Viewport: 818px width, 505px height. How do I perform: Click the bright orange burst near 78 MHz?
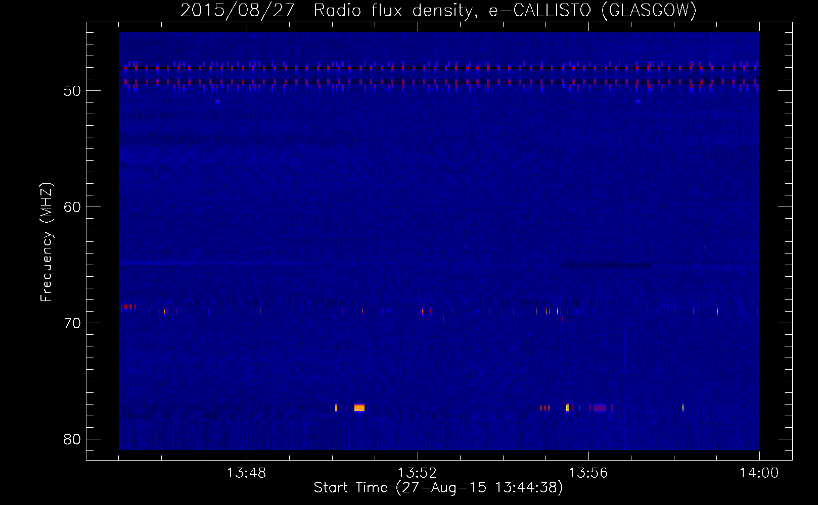pos(359,408)
